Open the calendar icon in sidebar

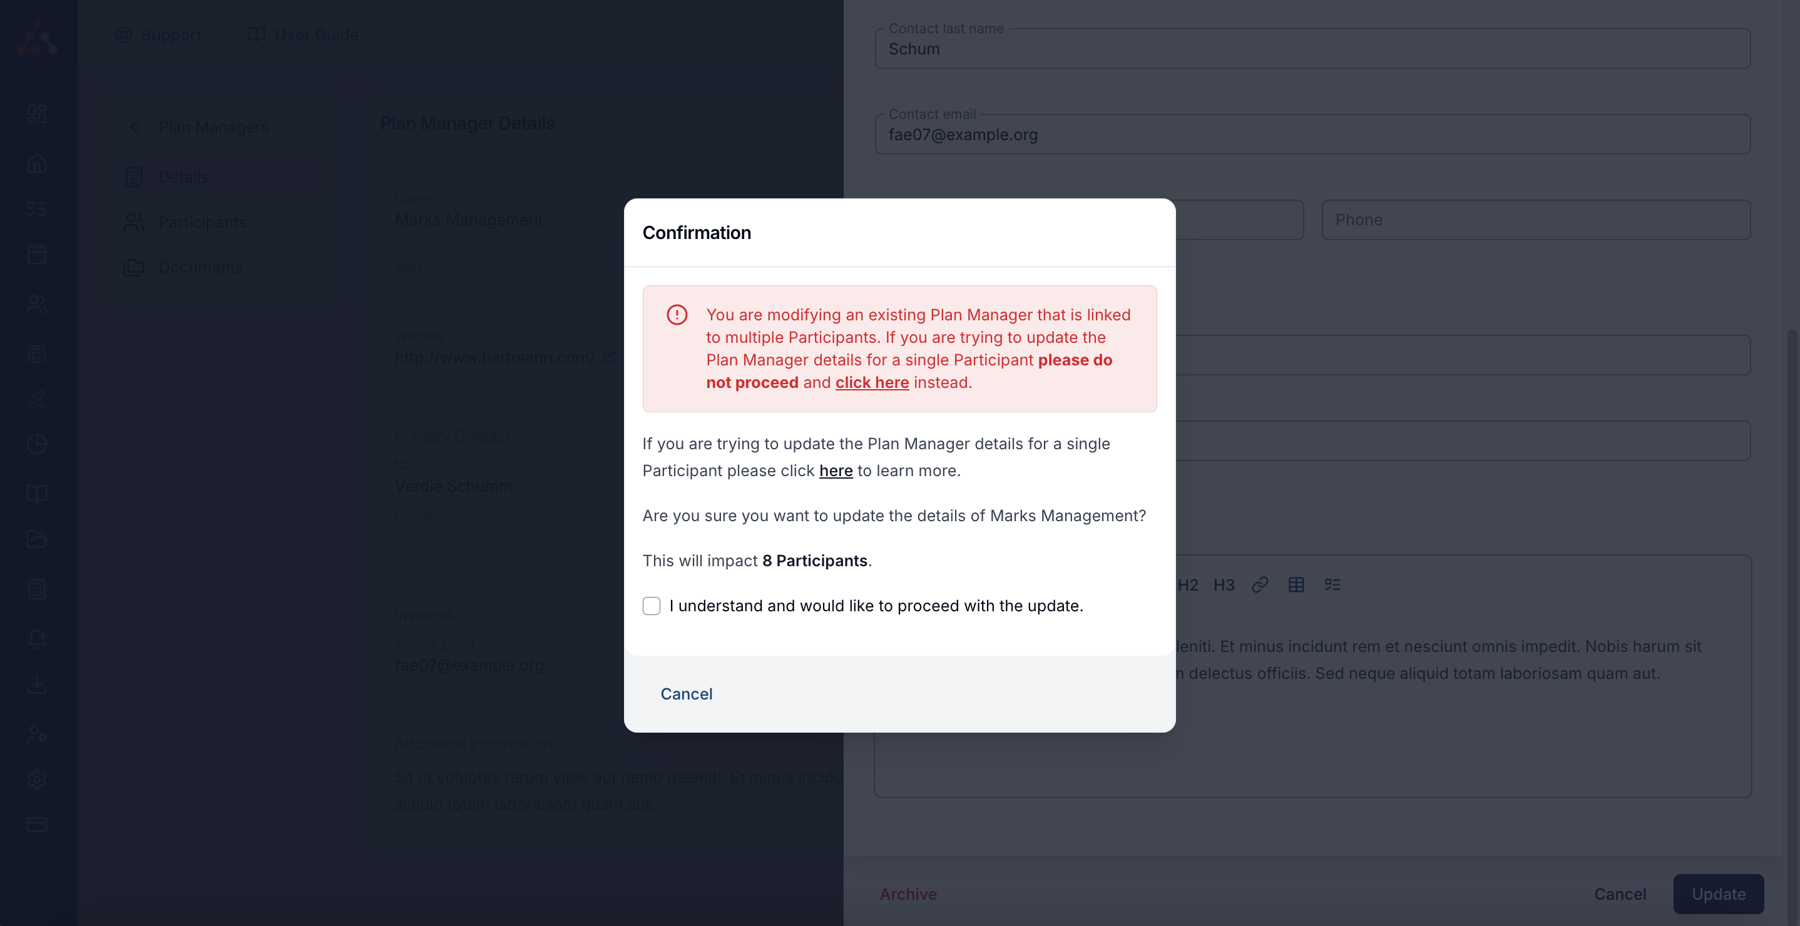[x=37, y=254]
